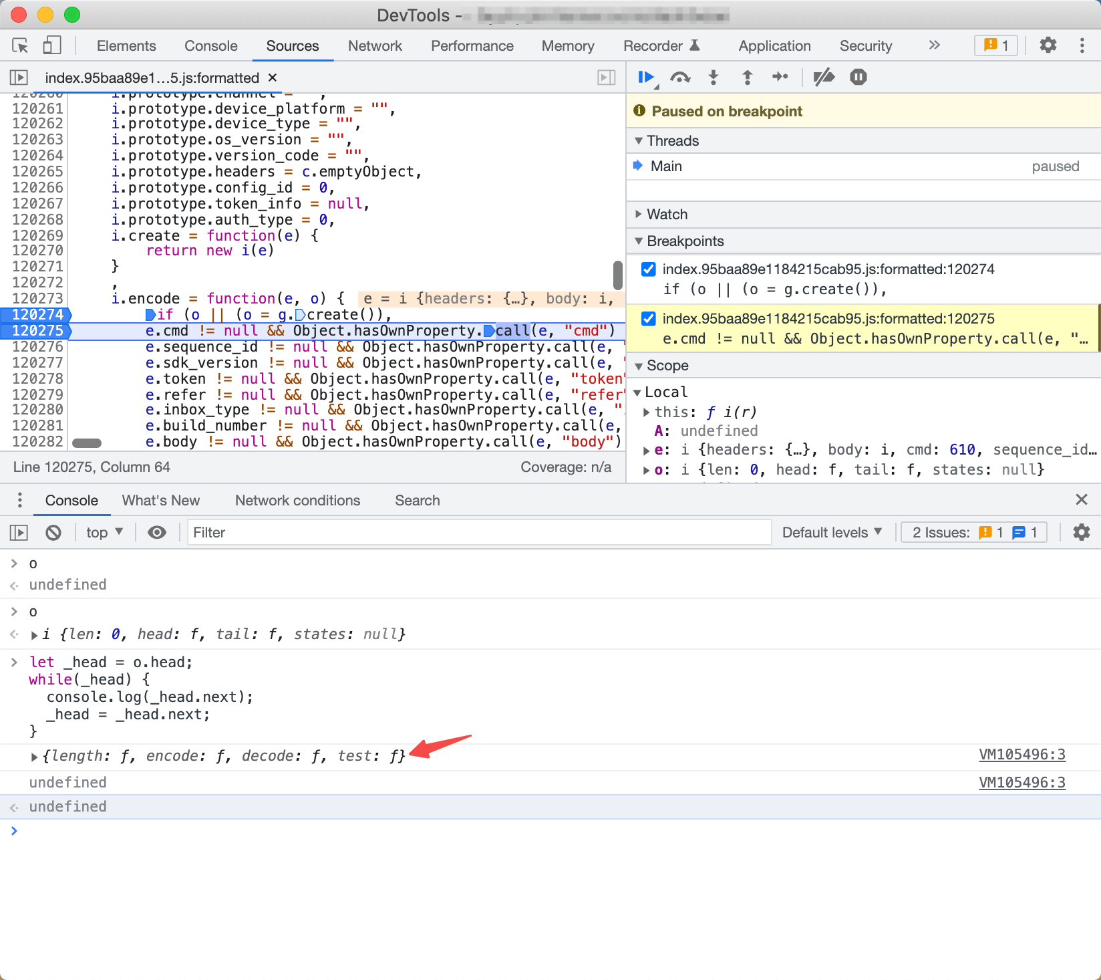Follow the VM105496:3 source link

tap(1021, 755)
